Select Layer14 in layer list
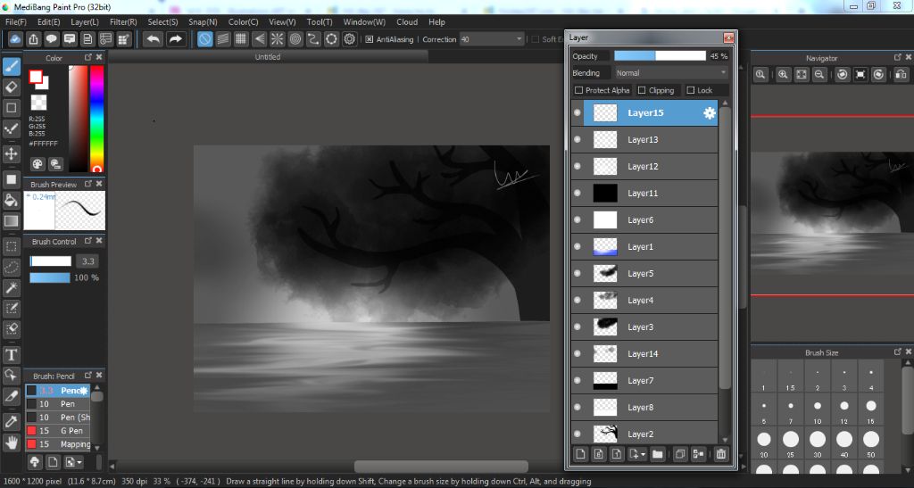Screen dimensions: 914x488 [x=644, y=354]
